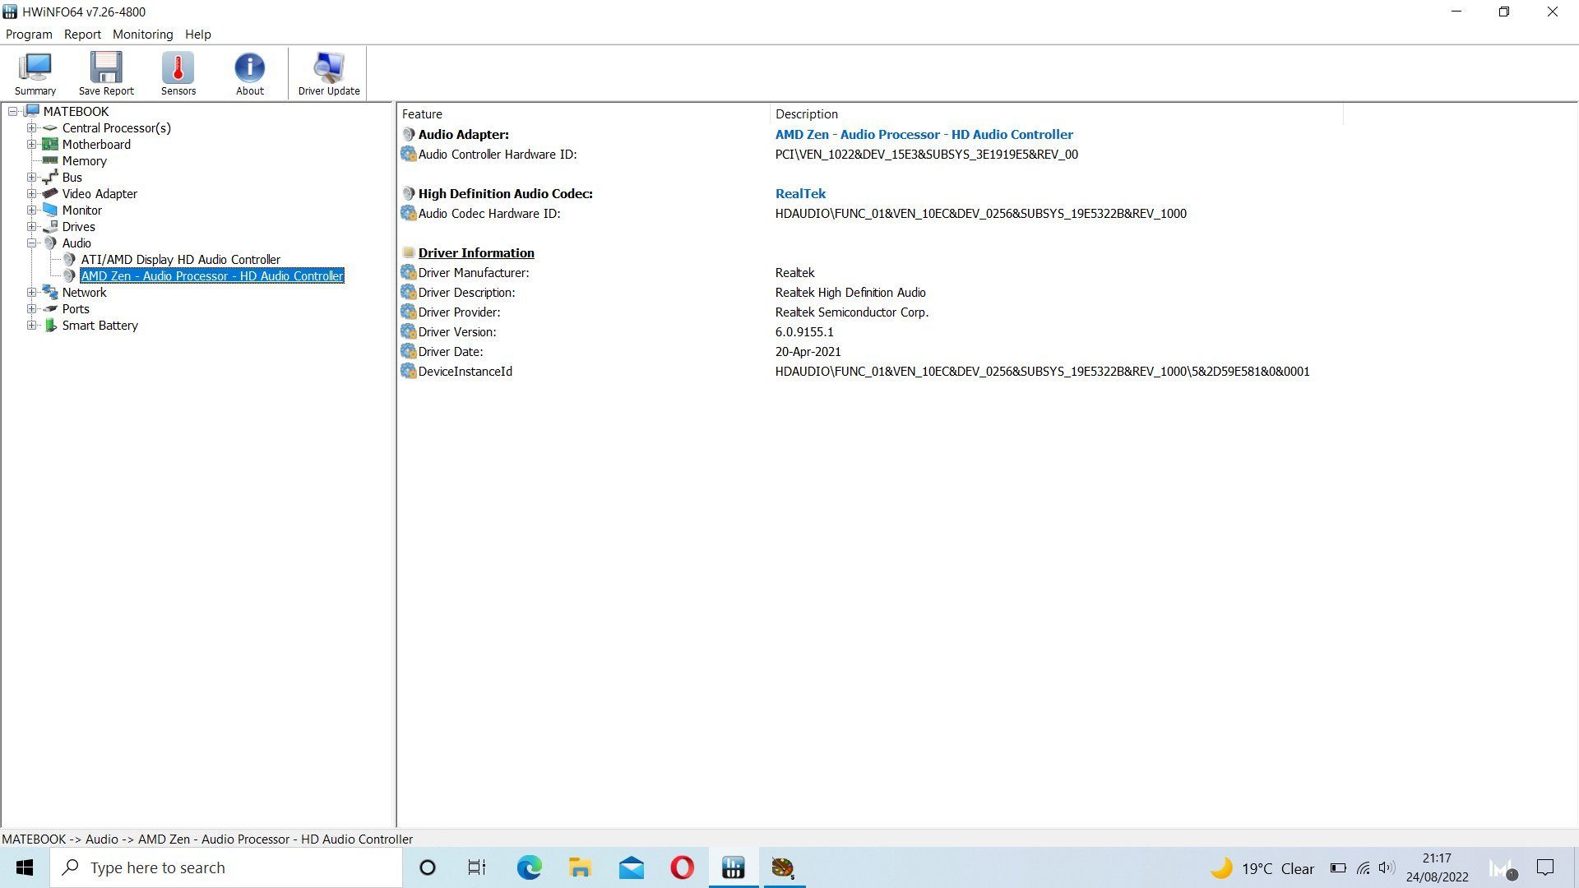
Task: Click the volume speaker tray icon
Action: (1387, 867)
